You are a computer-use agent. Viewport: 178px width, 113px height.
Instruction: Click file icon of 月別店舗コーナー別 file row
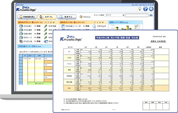pyautogui.click(x=63, y=26)
